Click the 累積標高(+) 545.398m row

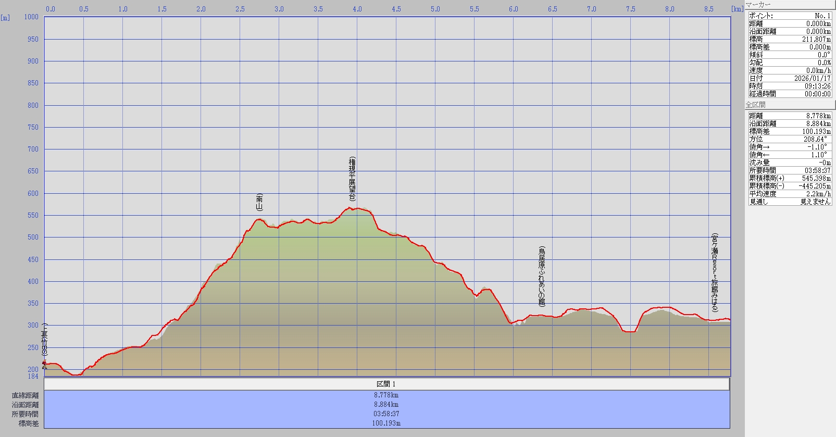790,178
